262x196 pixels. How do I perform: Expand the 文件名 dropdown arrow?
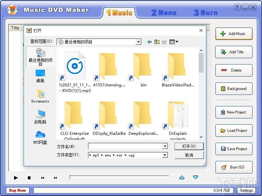click(x=165, y=146)
